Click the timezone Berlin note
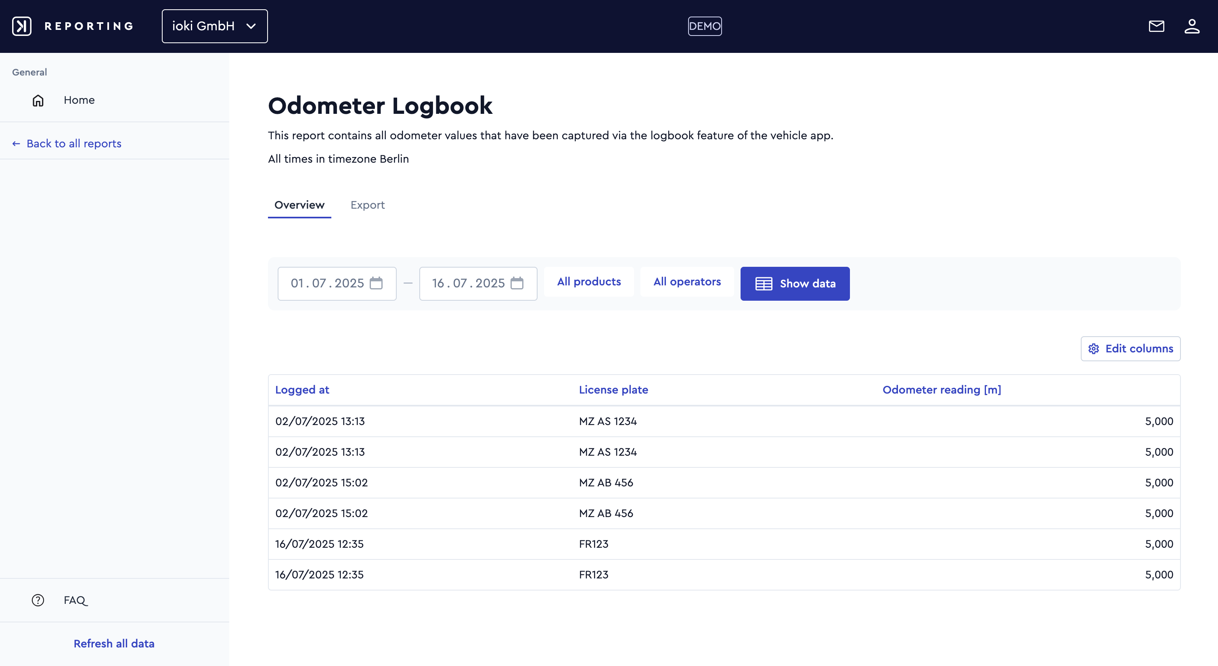The image size is (1218, 666). [339, 159]
